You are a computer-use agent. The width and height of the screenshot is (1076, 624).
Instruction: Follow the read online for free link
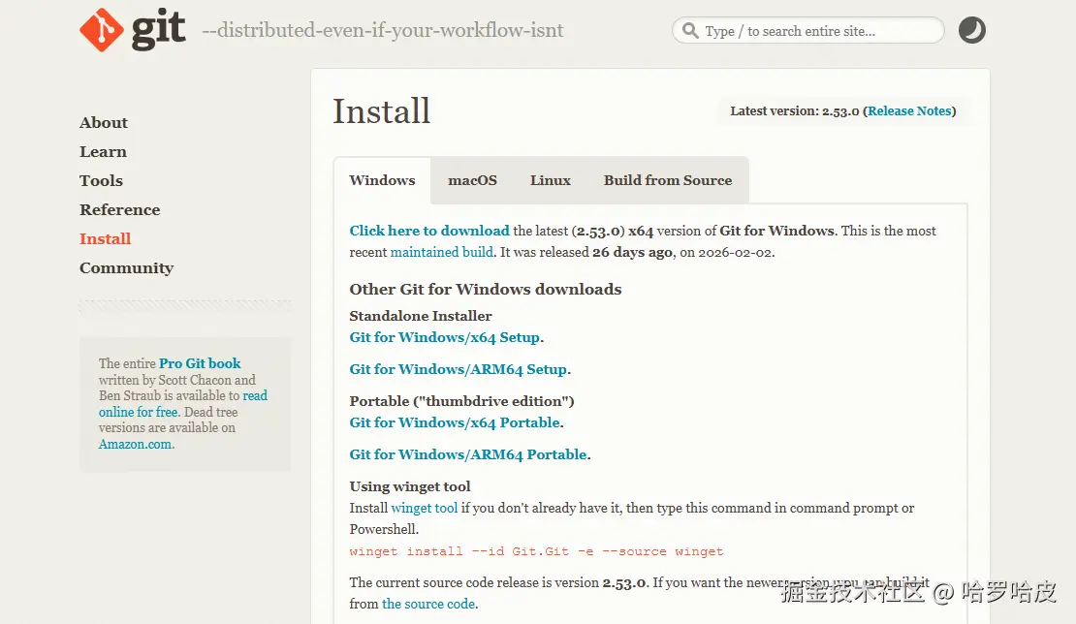(183, 404)
